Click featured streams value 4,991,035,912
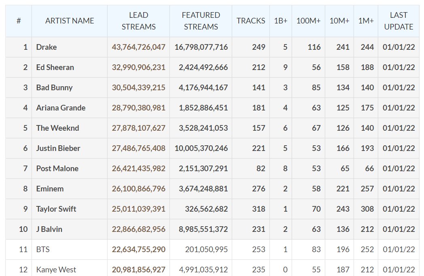 [203, 270]
